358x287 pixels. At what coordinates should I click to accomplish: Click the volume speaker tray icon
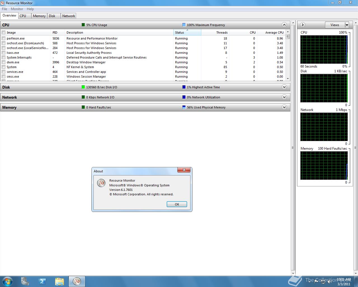[330, 282]
